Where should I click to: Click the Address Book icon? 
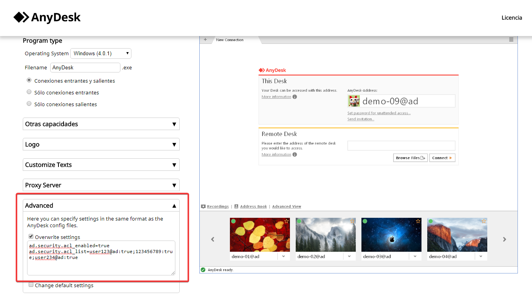click(x=236, y=206)
